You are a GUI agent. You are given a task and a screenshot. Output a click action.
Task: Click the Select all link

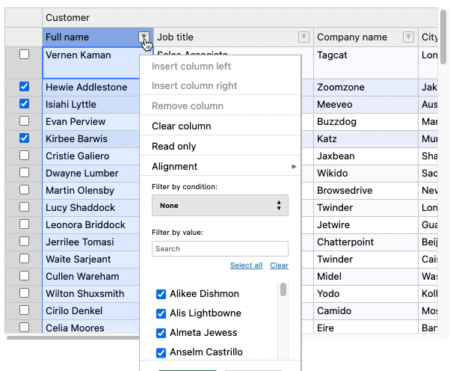[x=246, y=266]
